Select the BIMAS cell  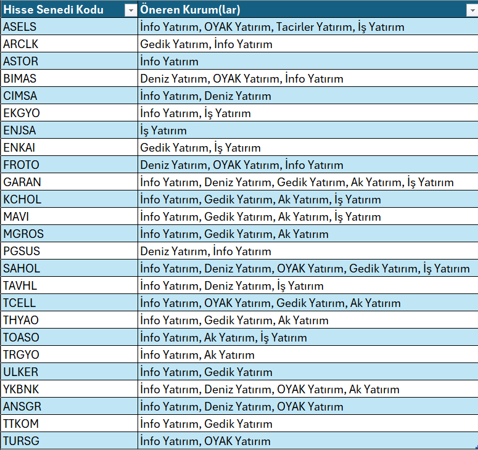click(69, 78)
